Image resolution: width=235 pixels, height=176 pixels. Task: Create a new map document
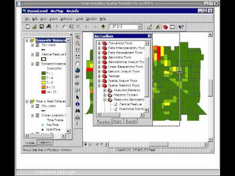27,26
